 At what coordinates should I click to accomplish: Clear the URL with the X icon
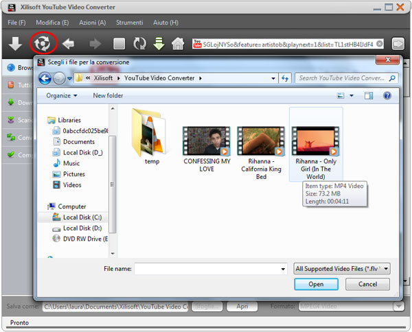click(x=379, y=44)
